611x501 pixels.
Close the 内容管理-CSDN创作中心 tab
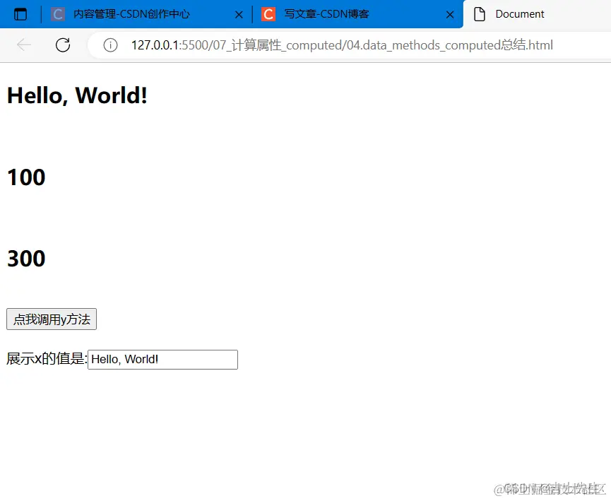[x=239, y=15]
